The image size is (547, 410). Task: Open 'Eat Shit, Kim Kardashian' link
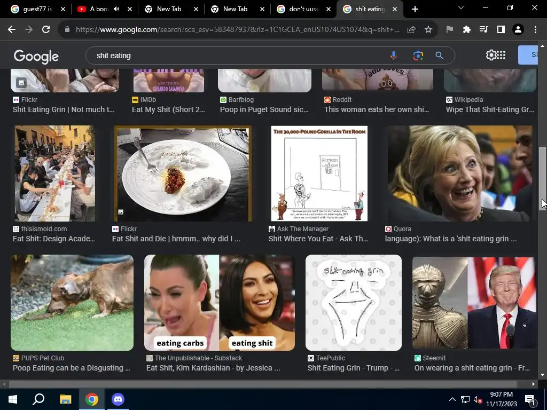click(x=213, y=368)
